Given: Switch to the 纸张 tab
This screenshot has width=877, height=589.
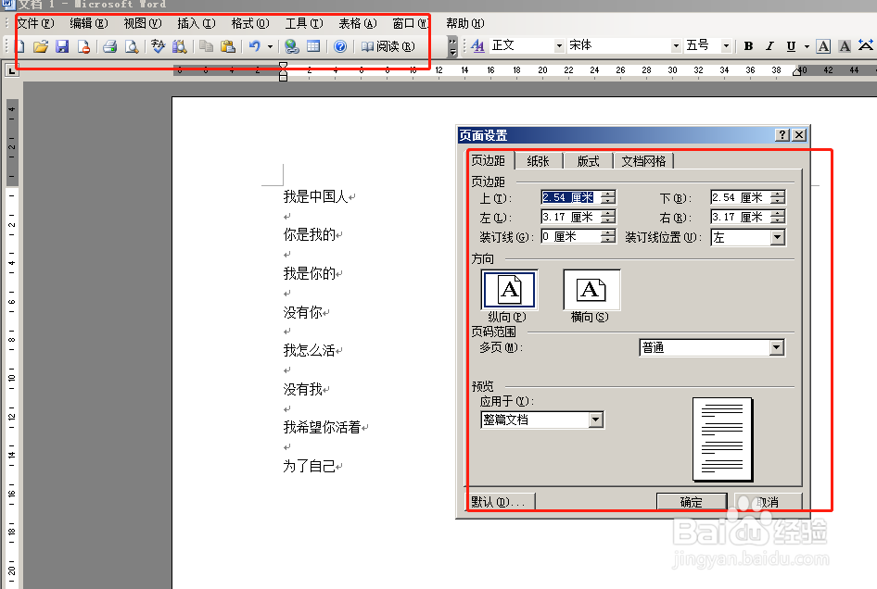Looking at the screenshot, I should (x=539, y=159).
